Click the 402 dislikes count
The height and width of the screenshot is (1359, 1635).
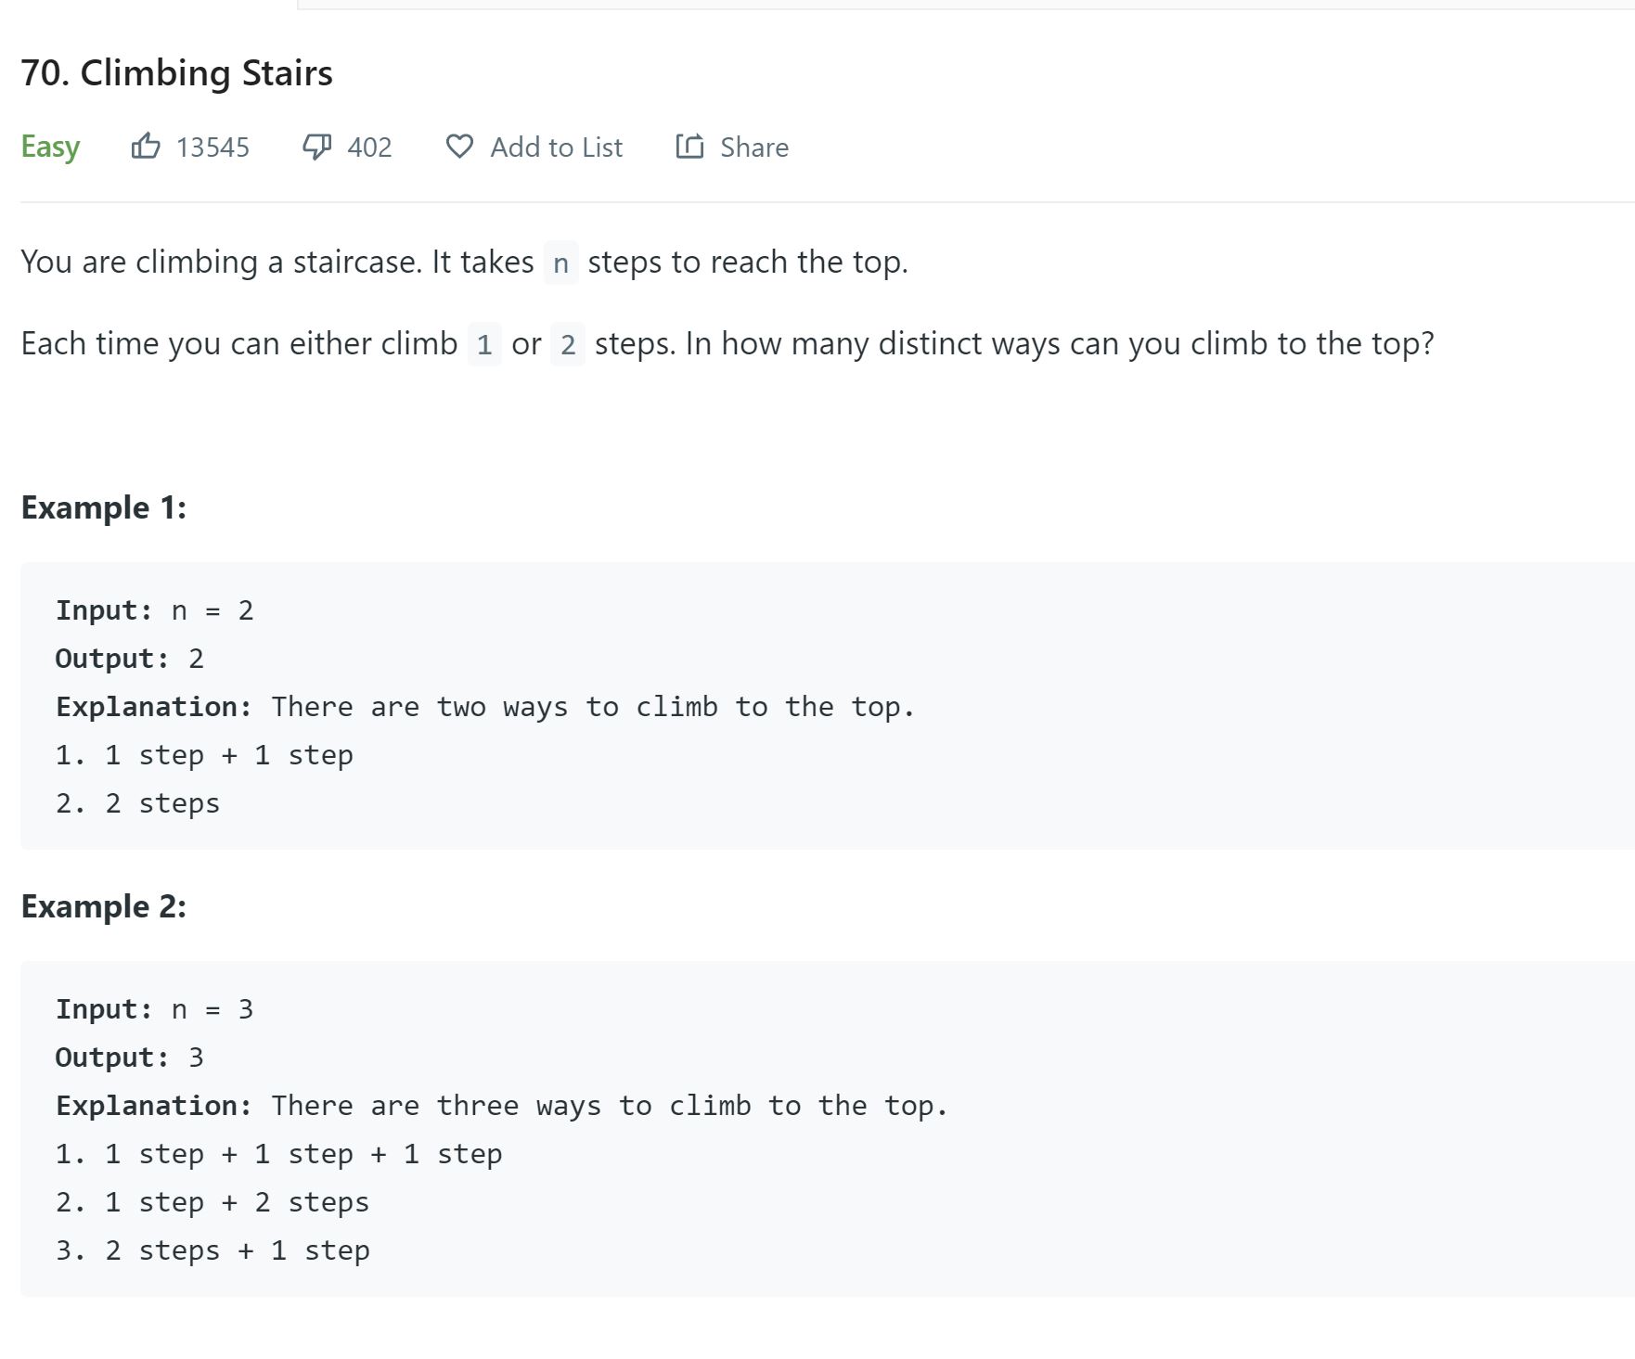369,147
